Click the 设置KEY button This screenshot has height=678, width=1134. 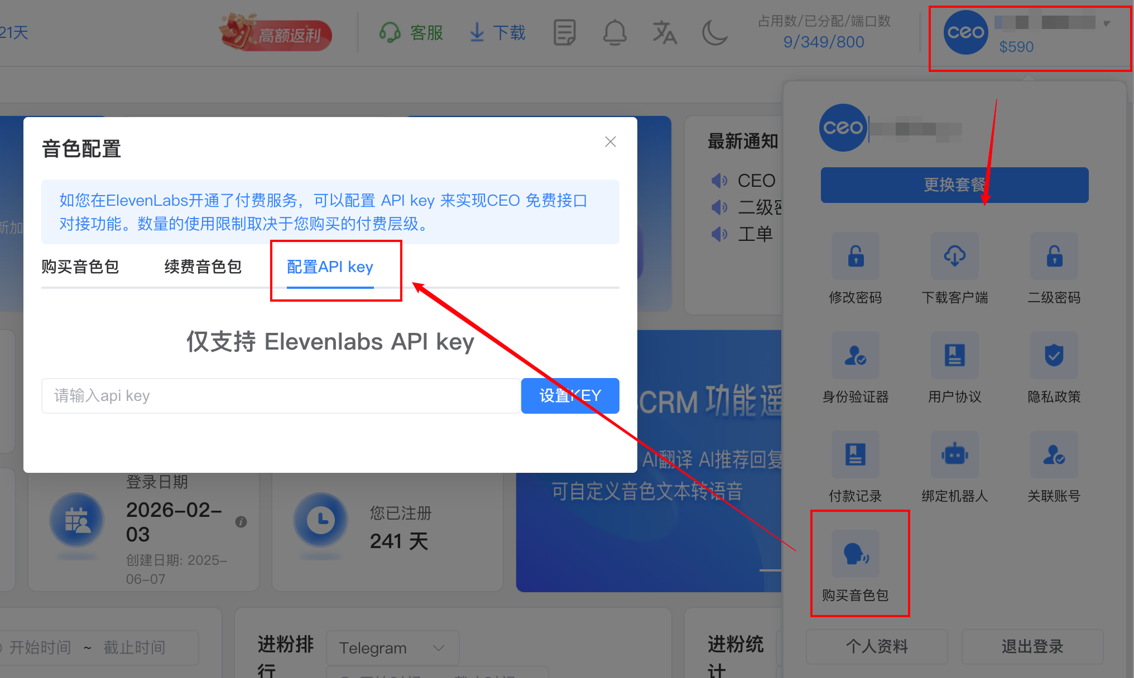[x=570, y=396]
